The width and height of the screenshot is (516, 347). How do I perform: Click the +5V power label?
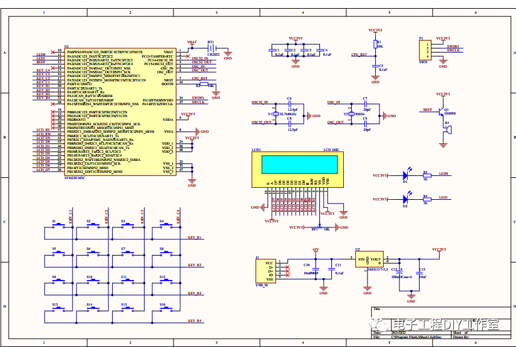pos(316,249)
